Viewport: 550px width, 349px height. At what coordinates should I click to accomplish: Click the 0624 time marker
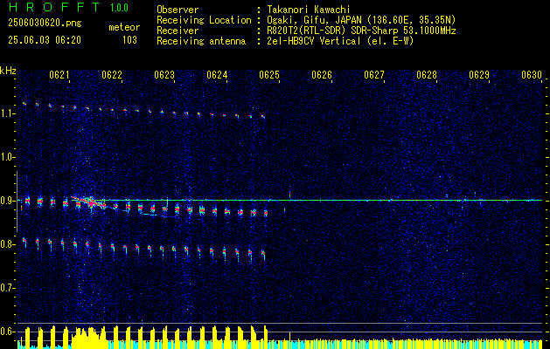(217, 74)
